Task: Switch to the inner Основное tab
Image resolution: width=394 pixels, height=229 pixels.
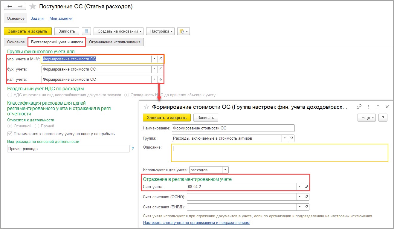Action: (16, 42)
